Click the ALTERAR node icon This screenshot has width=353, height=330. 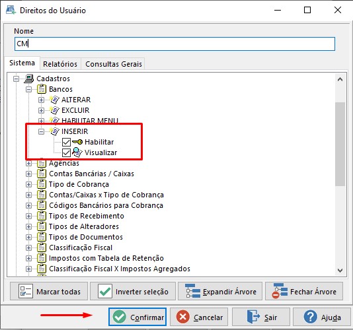point(54,100)
